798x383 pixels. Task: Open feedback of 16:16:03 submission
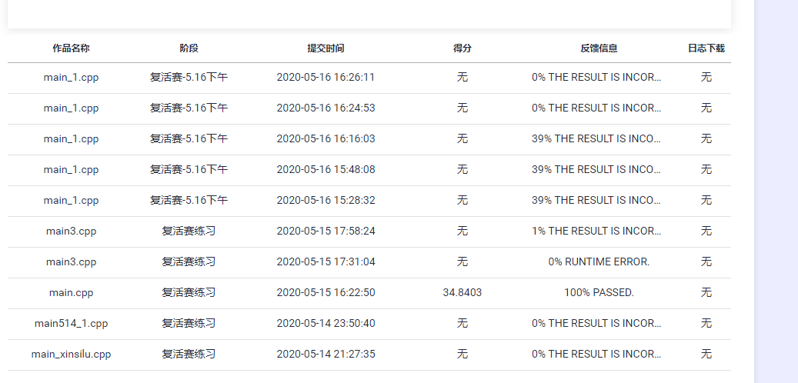coord(596,139)
